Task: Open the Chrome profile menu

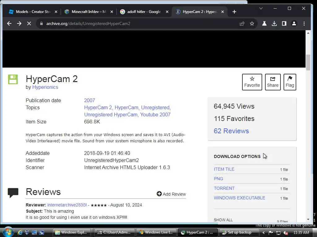Action: pos(294,23)
